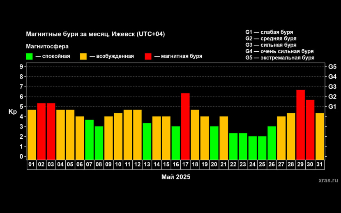Select the red bar for day 17
Viewport: 341px width, 213px height.
(x=185, y=126)
